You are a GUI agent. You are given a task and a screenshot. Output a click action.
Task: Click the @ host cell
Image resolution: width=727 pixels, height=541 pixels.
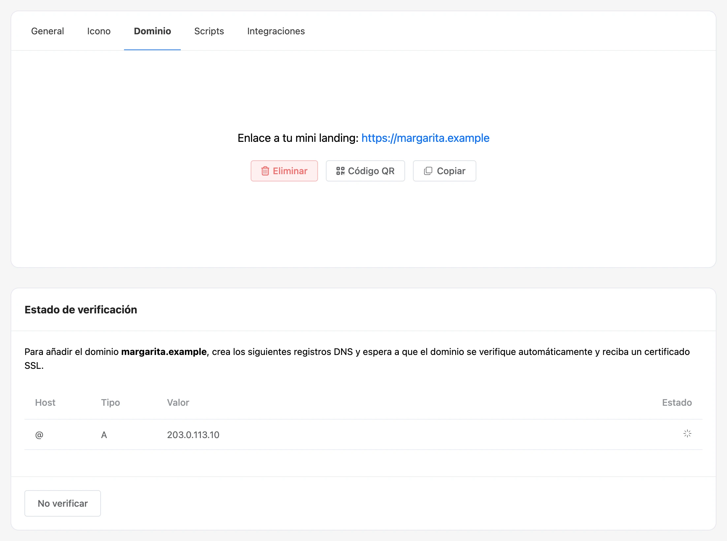coord(39,435)
